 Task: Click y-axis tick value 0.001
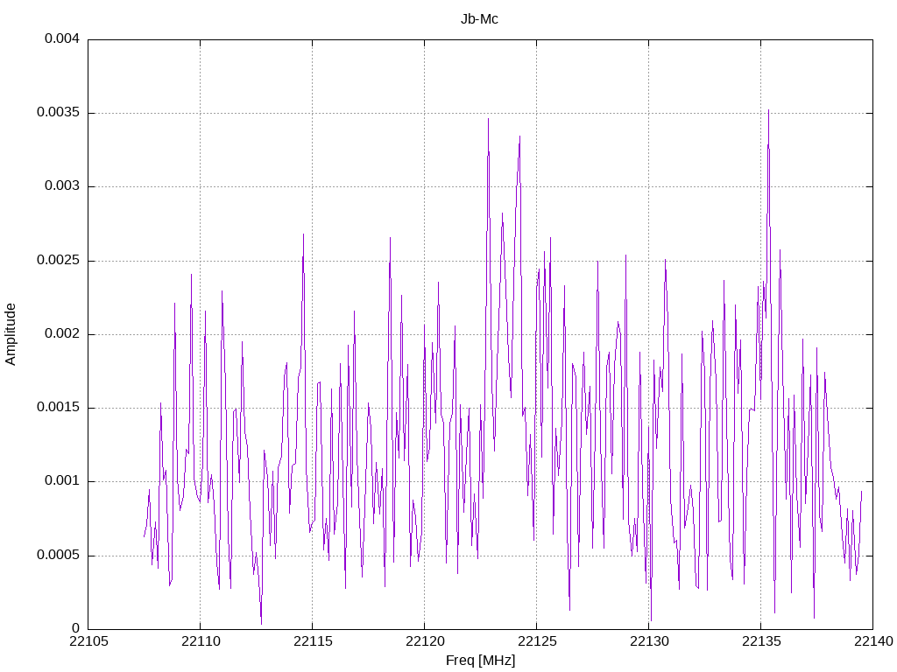[62, 481]
